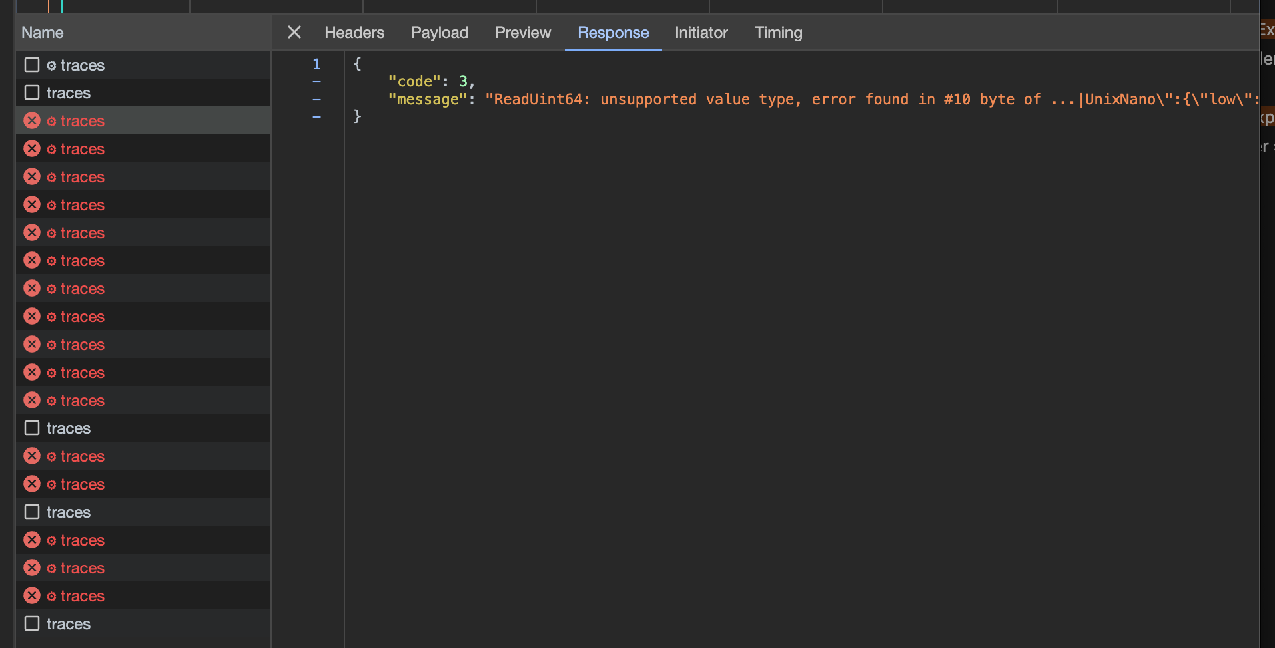The height and width of the screenshot is (648, 1275).
Task: Click the red error icon just below the selected request
Action: 31,148
